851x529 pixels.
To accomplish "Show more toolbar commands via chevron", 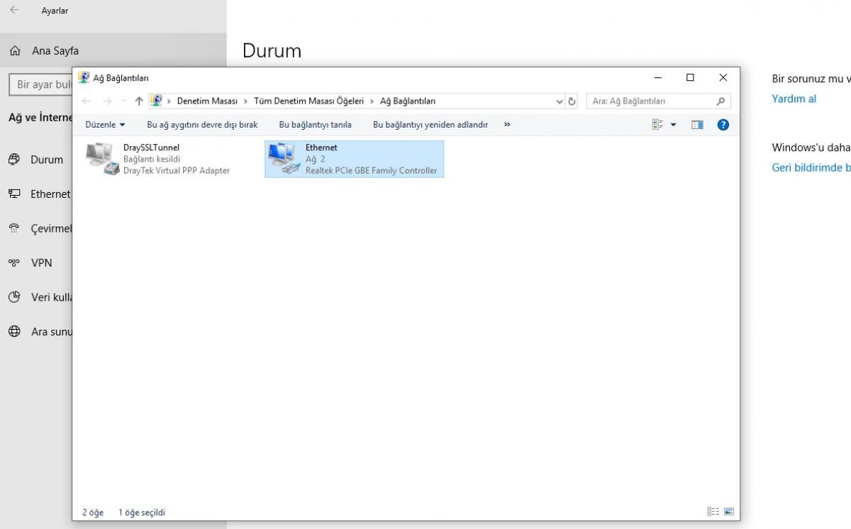I will (507, 125).
